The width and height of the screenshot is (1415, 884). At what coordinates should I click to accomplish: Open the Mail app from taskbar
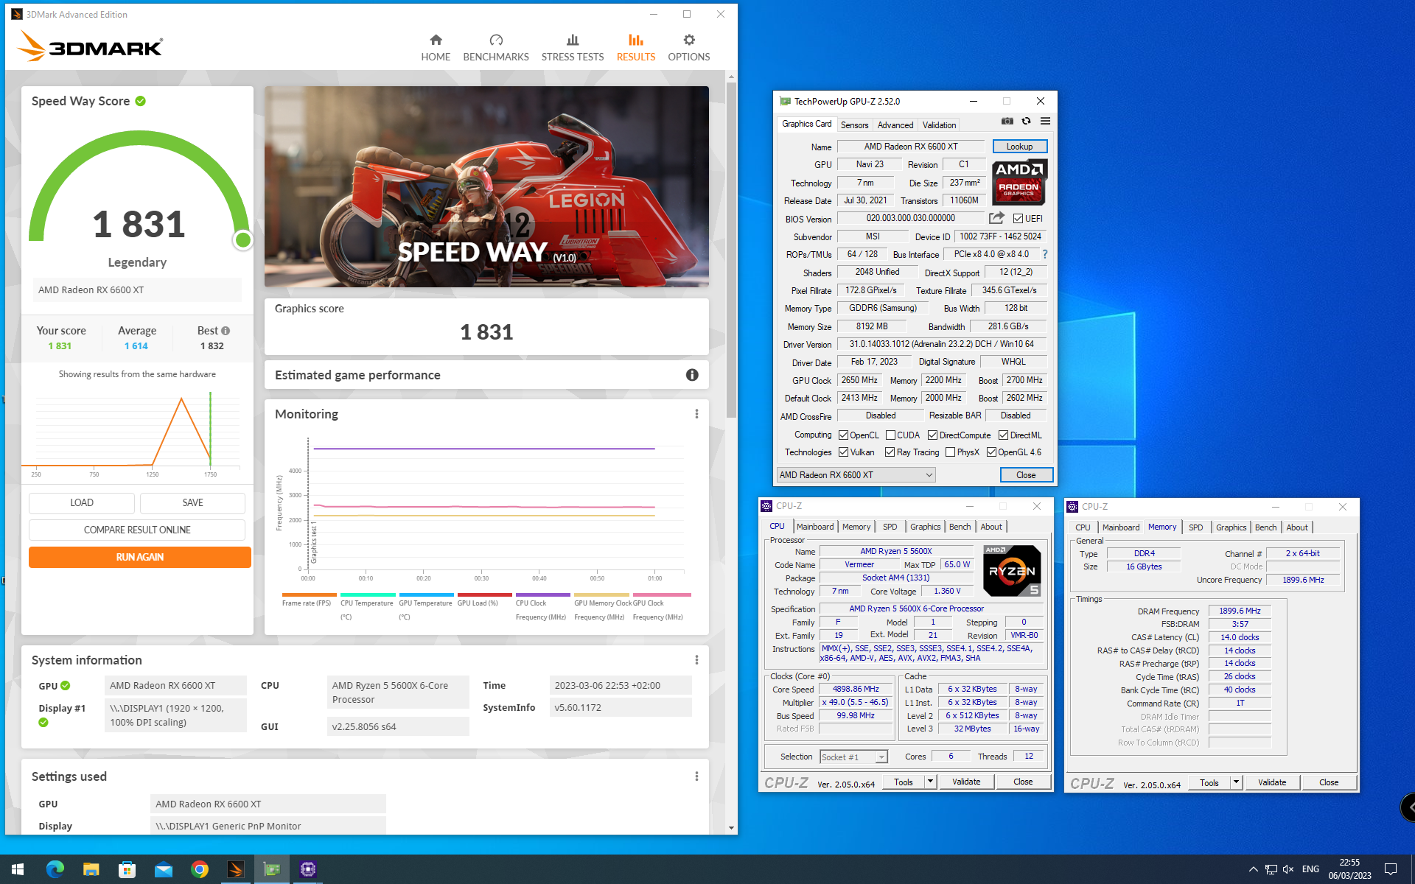click(x=163, y=869)
